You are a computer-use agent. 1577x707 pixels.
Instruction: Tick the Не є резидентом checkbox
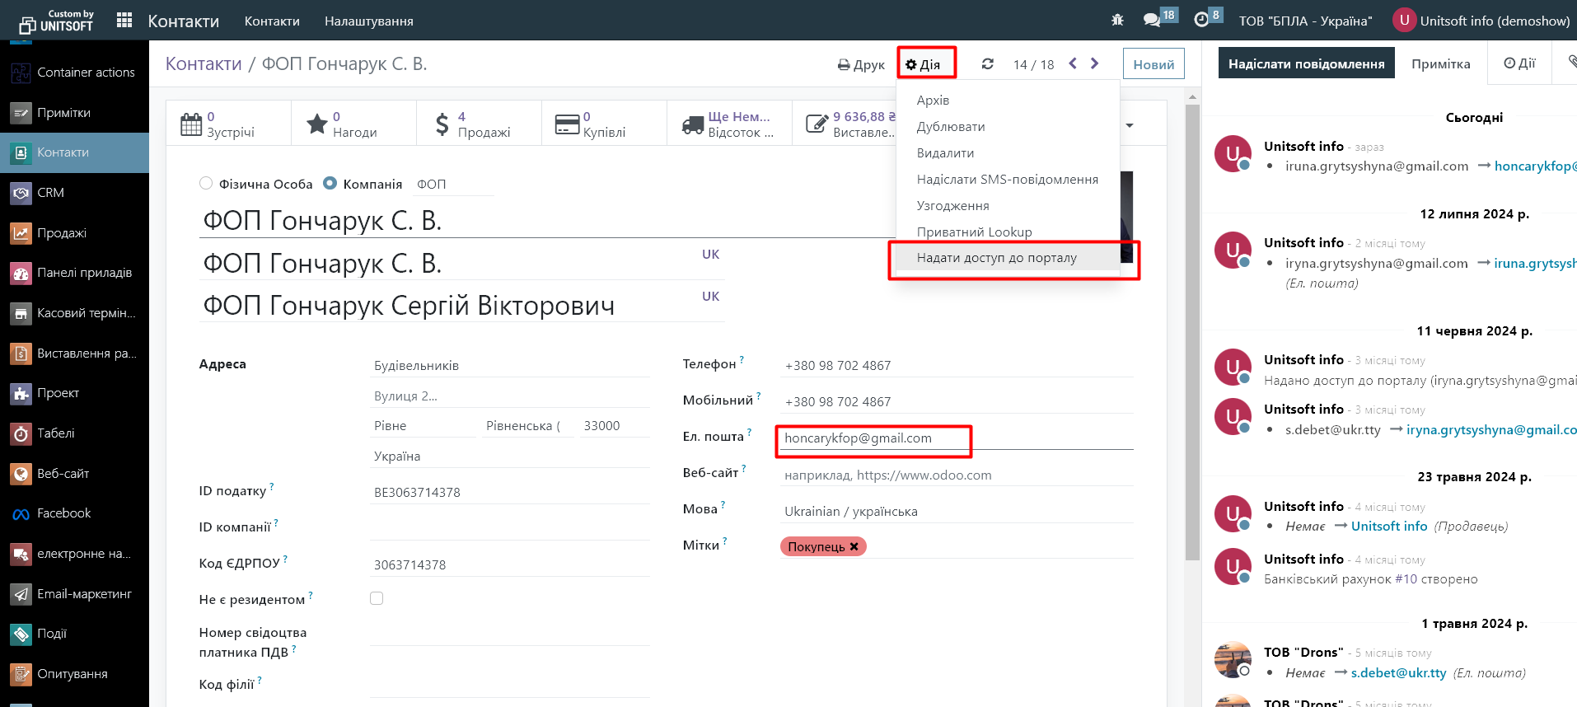point(377,598)
